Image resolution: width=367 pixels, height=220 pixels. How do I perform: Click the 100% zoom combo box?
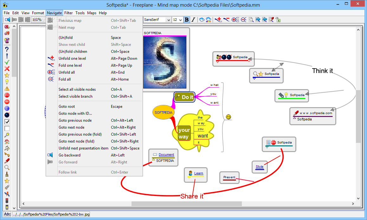pos(37,20)
